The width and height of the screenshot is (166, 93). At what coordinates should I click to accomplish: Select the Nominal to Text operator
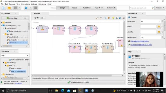75,49
